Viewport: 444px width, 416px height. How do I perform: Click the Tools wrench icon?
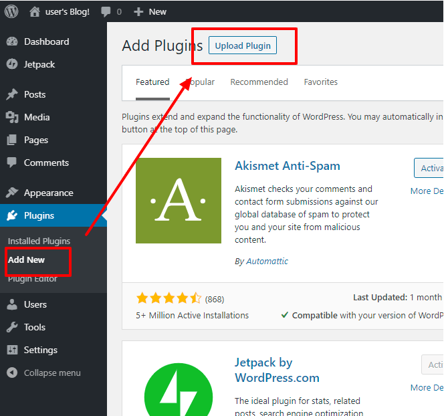[12, 327]
